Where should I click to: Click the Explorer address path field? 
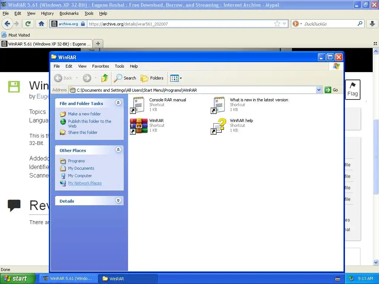tap(192, 90)
